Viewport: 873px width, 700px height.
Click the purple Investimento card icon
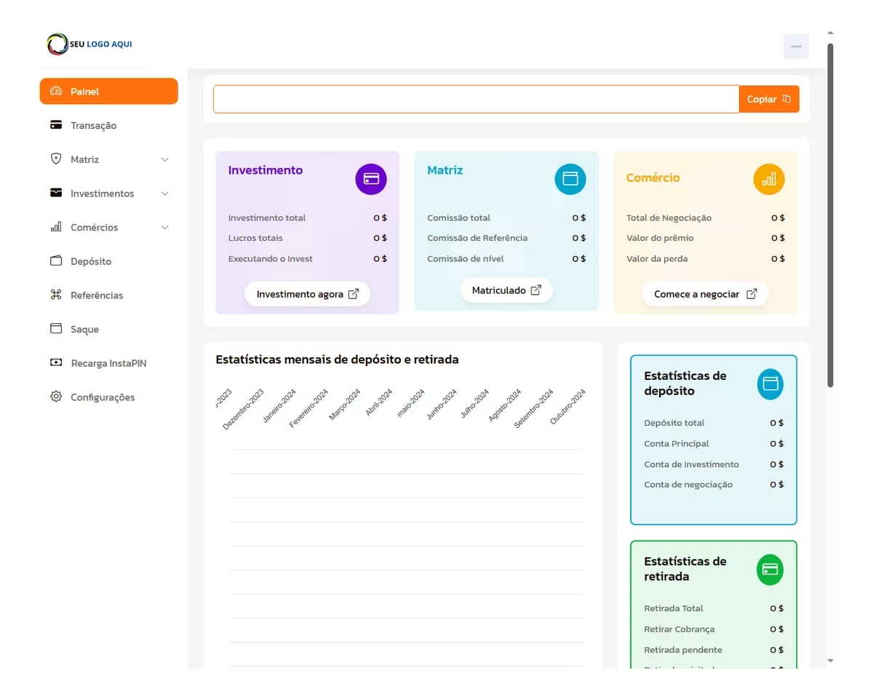[371, 179]
